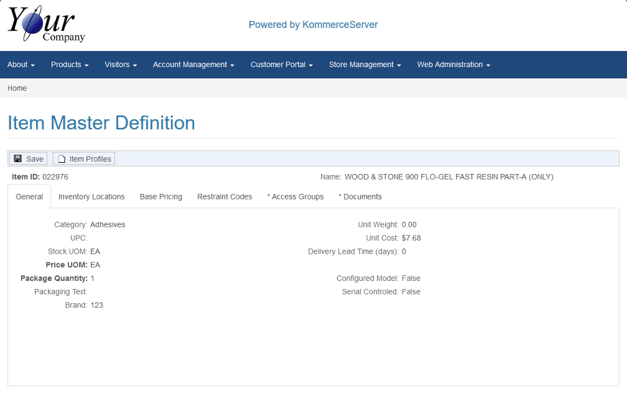
Task: Click the Powered by KommerceServer link
Action: point(313,25)
